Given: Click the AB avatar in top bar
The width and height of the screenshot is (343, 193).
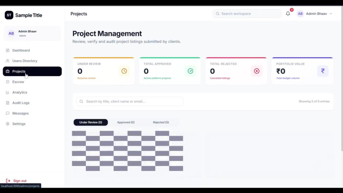Looking at the screenshot, I should 300,14.
